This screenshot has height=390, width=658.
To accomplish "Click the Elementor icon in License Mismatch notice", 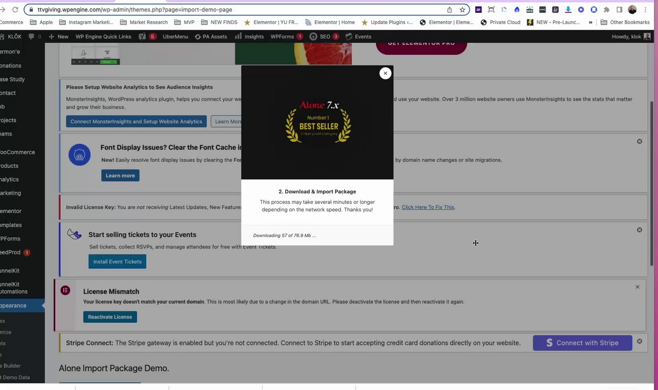I will 65,290.
